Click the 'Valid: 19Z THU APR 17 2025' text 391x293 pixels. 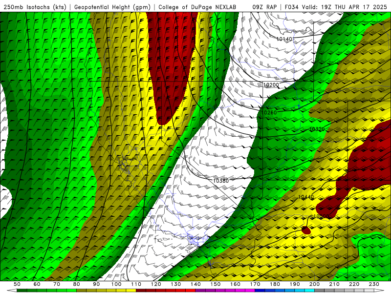click(345, 7)
